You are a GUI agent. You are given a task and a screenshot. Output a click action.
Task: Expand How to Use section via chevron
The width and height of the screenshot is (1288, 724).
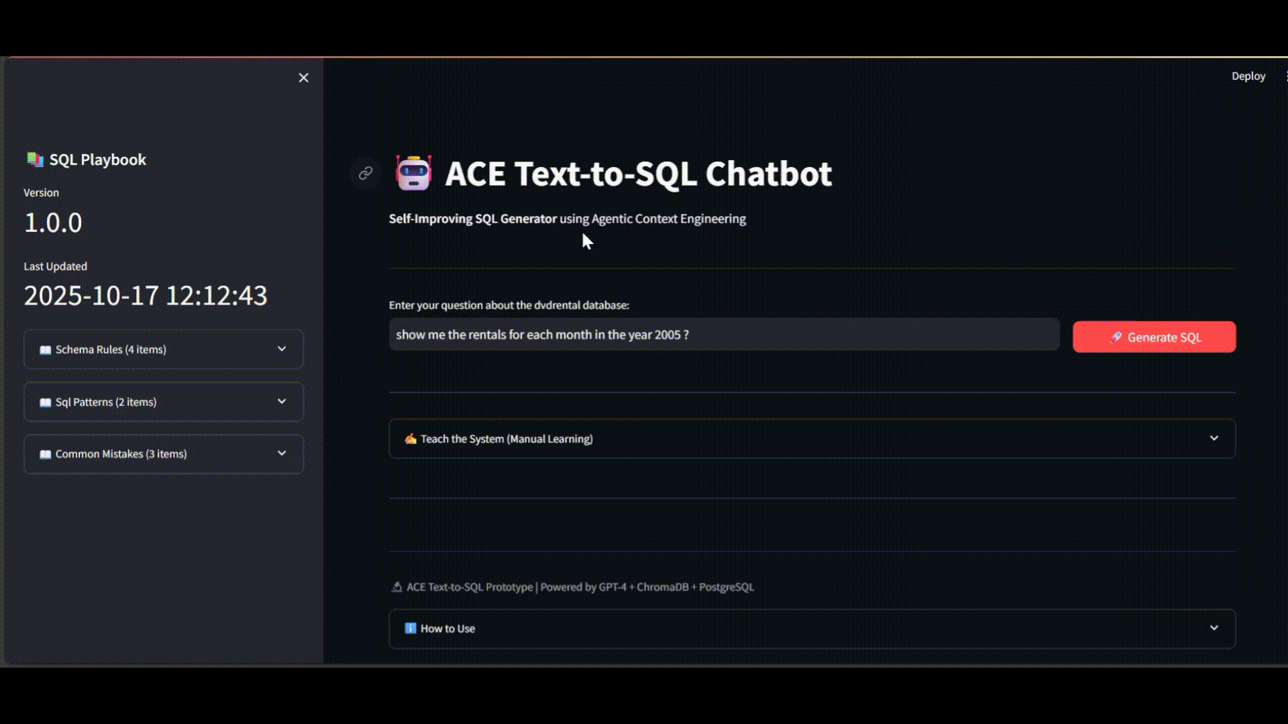coord(1214,628)
